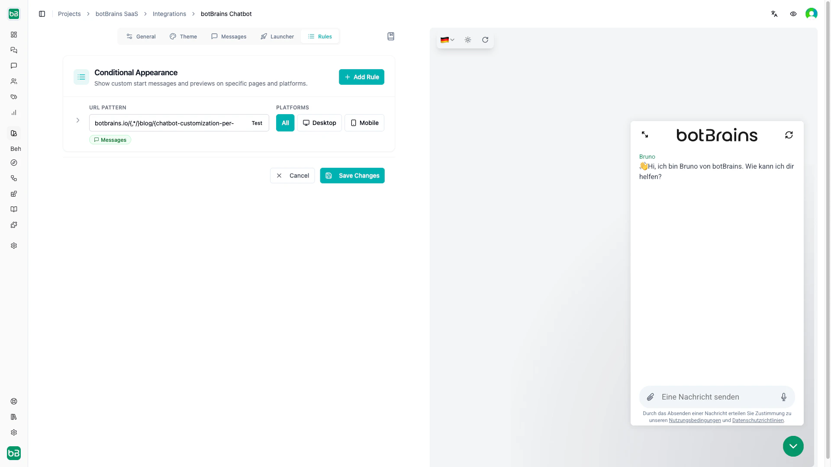This screenshot has width=831, height=467.
Task: Open the language translate icon
Action: tap(774, 14)
